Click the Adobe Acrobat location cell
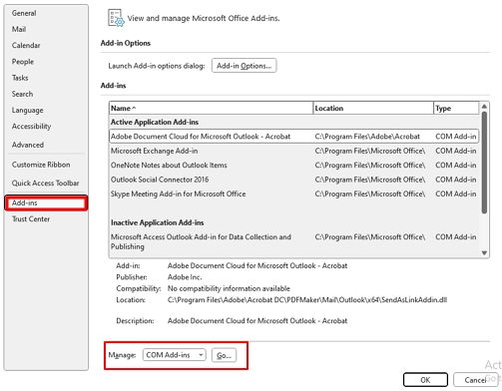 click(x=367, y=137)
